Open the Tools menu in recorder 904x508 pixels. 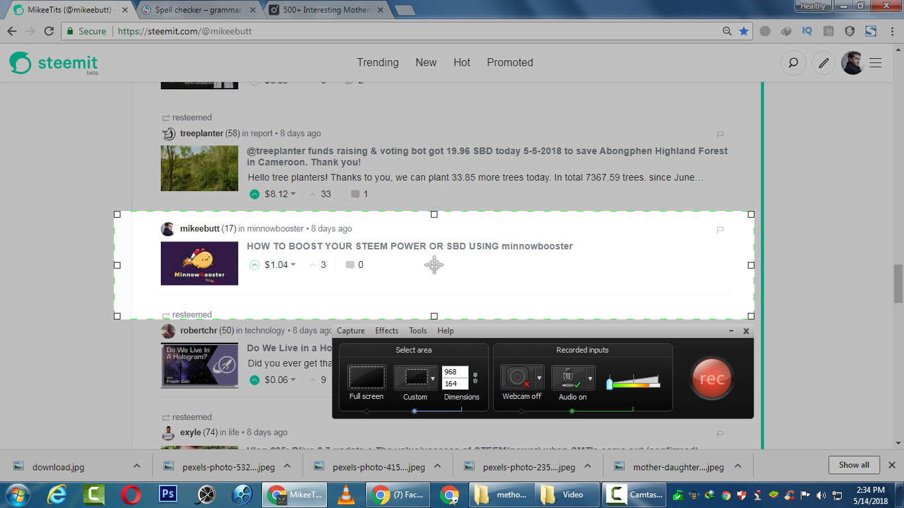(x=418, y=331)
